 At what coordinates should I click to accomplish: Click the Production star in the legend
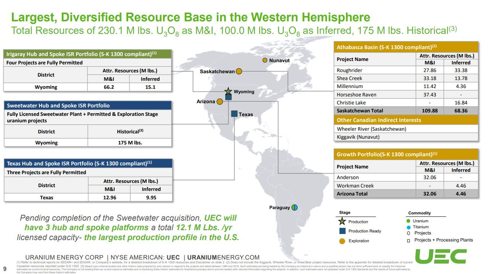point(343,221)
